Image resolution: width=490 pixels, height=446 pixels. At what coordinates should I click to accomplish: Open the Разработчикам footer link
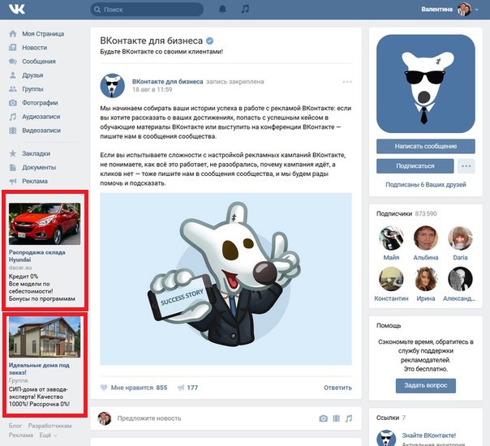[x=50, y=426]
